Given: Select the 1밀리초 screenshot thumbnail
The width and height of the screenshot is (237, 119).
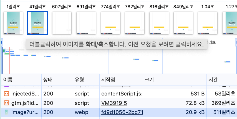Looking at the screenshot, I should (x=13, y=23).
